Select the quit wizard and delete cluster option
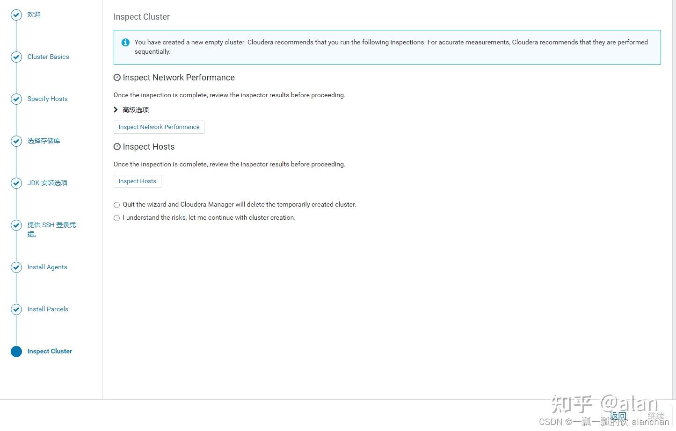Image resolution: width=676 pixels, height=431 pixels. point(116,205)
